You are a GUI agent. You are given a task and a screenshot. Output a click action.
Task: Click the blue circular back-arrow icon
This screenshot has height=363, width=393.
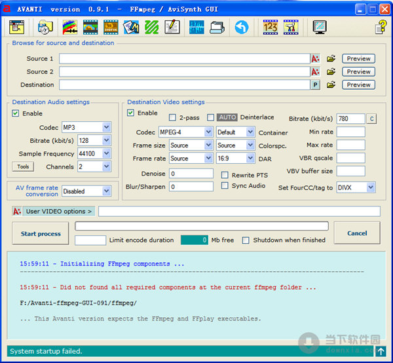[x=242, y=27]
